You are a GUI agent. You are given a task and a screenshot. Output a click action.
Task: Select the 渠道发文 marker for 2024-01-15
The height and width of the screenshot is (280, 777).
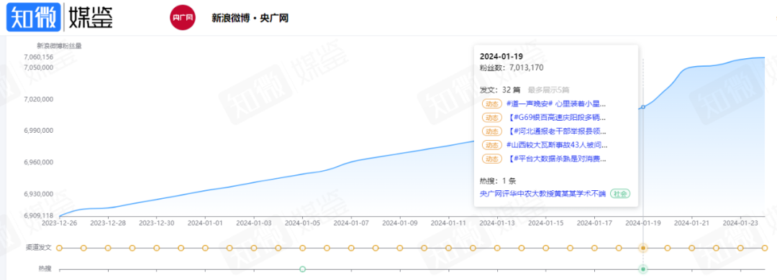pos(545,248)
